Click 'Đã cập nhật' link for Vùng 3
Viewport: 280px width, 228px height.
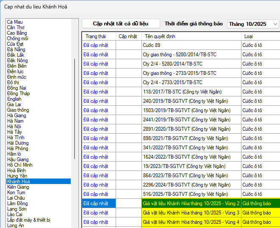tap(96, 213)
